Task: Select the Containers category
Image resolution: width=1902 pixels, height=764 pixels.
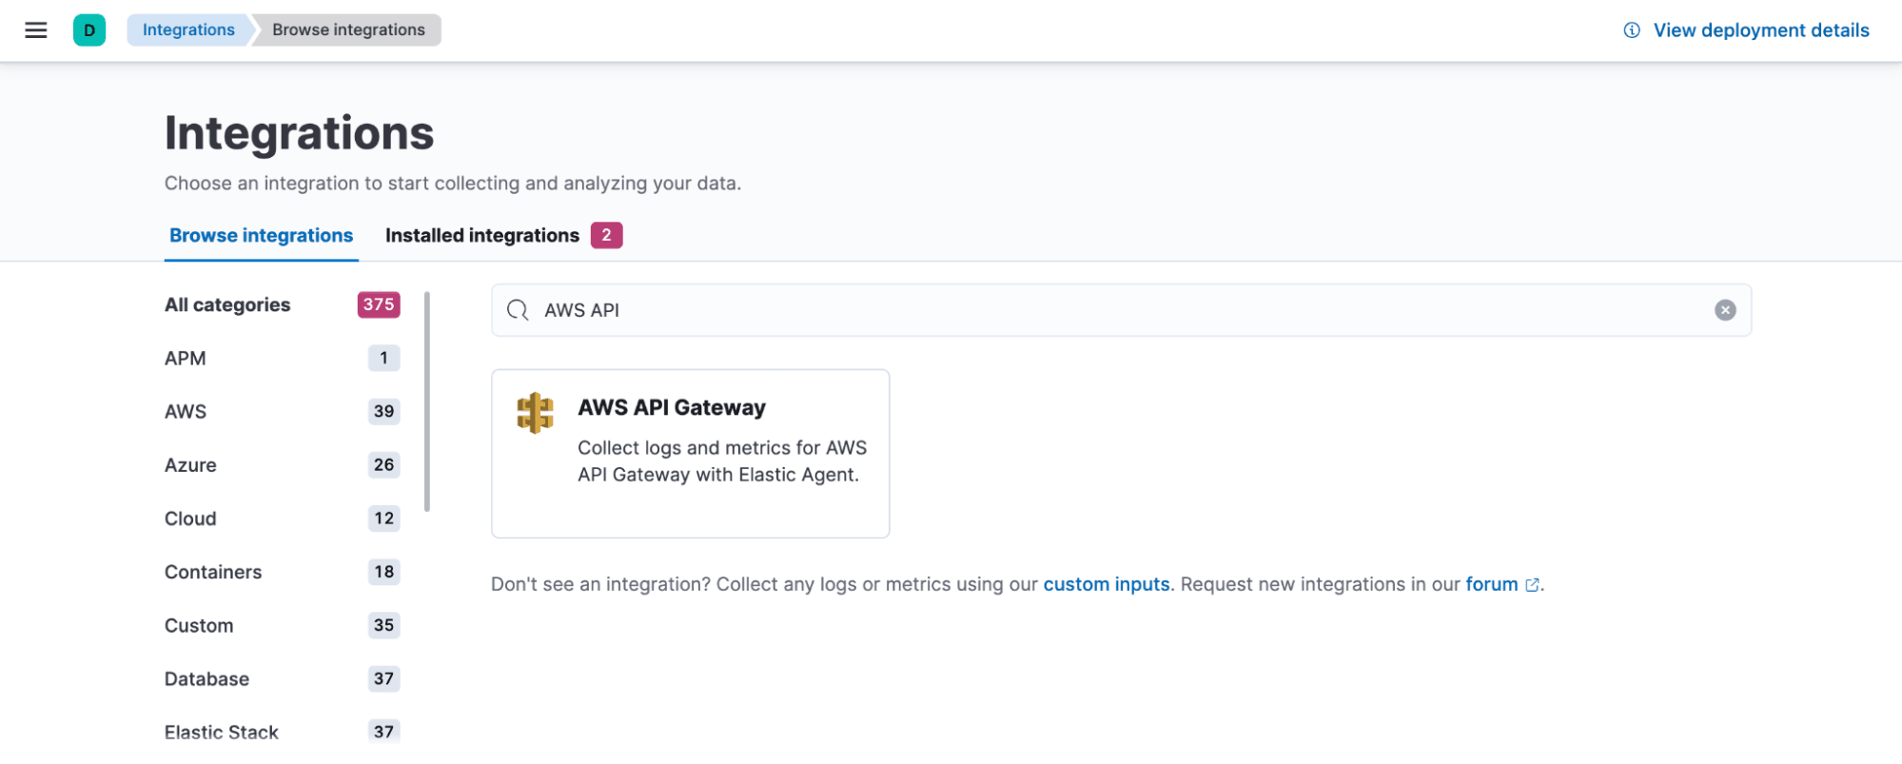Action: pyautogui.click(x=213, y=572)
